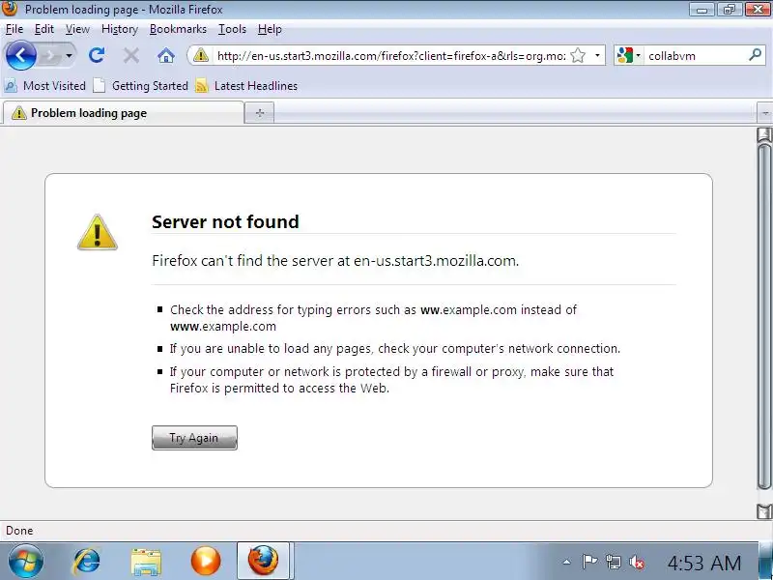Viewport: 773px width, 580px height.
Task: Show the list all tabs dropdown
Action: point(764,113)
